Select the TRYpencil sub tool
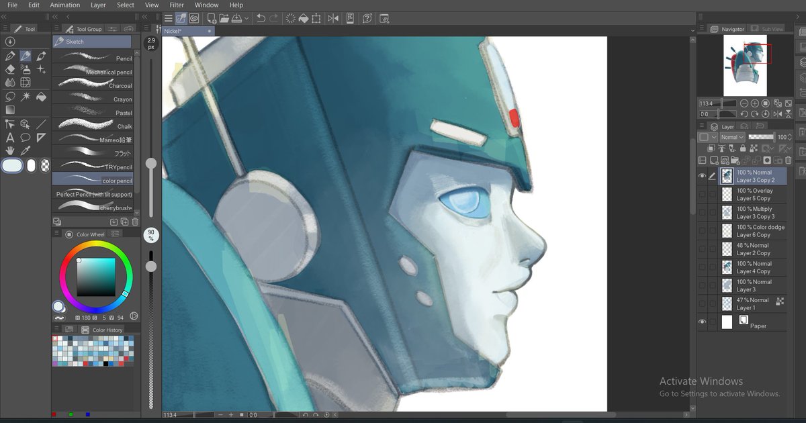 (x=93, y=167)
